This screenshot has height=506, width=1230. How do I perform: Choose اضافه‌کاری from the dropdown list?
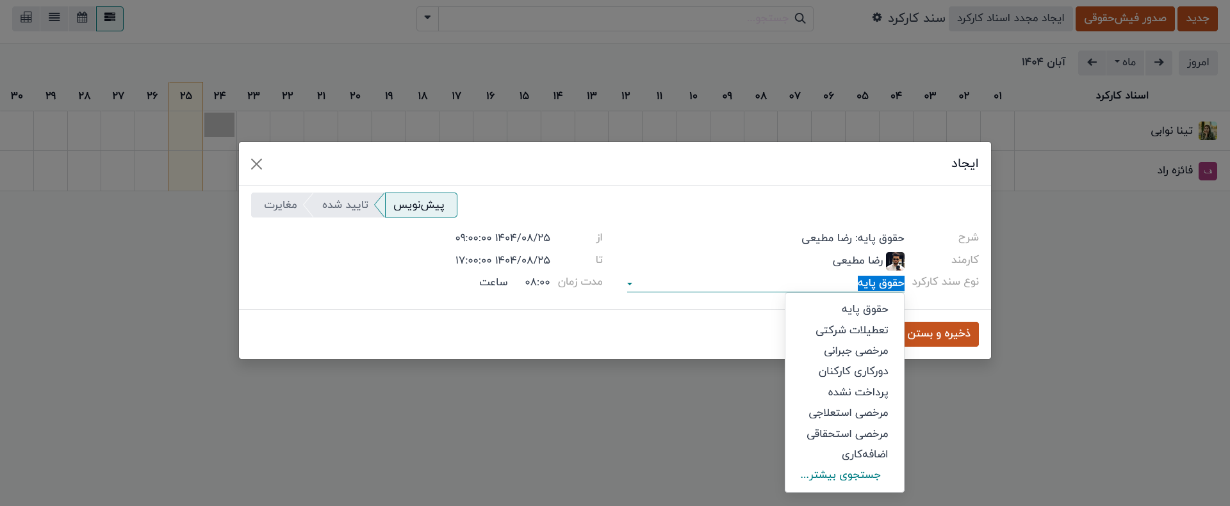pyautogui.click(x=864, y=455)
